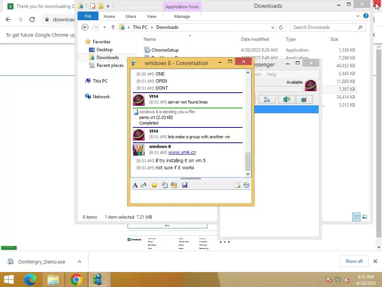Select Desktop in the navigation pane

click(x=104, y=50)
